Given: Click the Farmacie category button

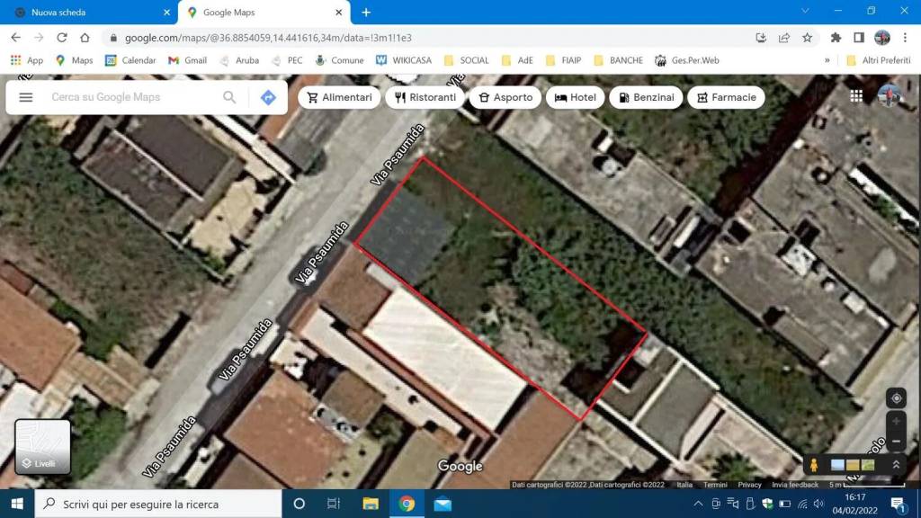Looking at the screenshot, I should tap(726, 97).
